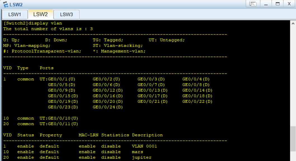The width and height of the screenshot is (296, 161).
Task: Click the 'UT: Untagged;' legend text
Action: click(x=167, y=40)
